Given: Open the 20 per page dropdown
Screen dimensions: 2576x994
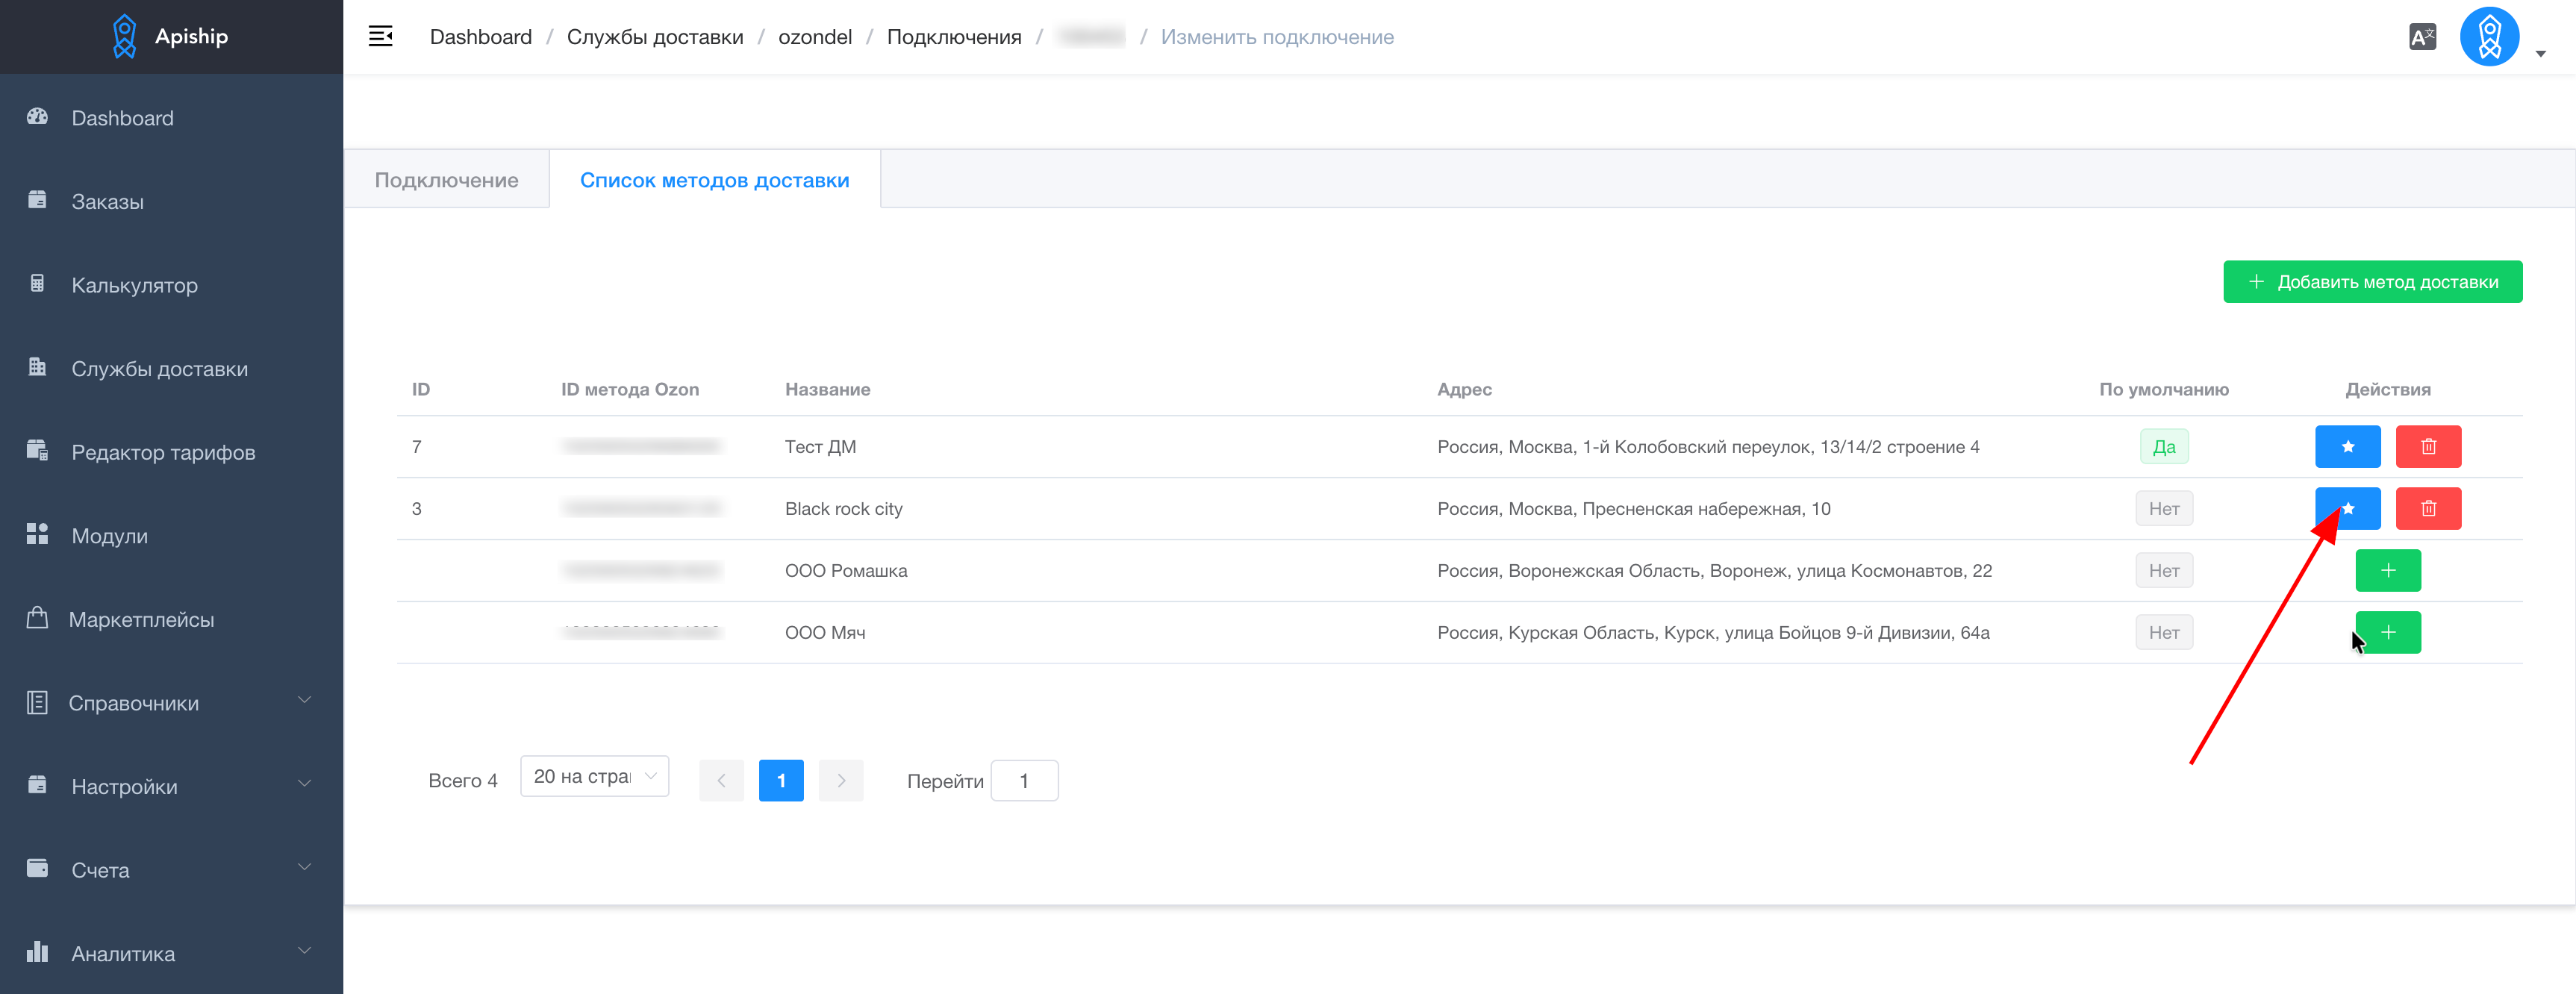Looking at the screenshot, I should point(594,777).
